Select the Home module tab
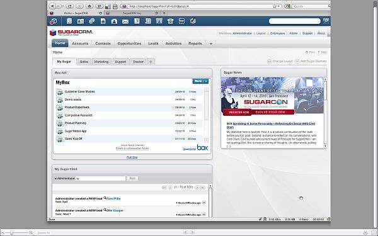This screenshot has width=378, height=236. 60,43
